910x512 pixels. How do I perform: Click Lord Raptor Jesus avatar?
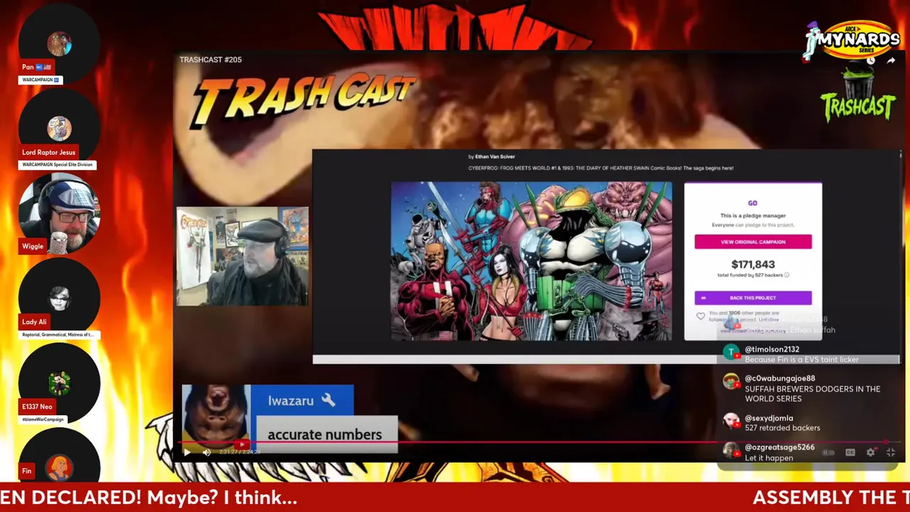(x=59, y=129)
